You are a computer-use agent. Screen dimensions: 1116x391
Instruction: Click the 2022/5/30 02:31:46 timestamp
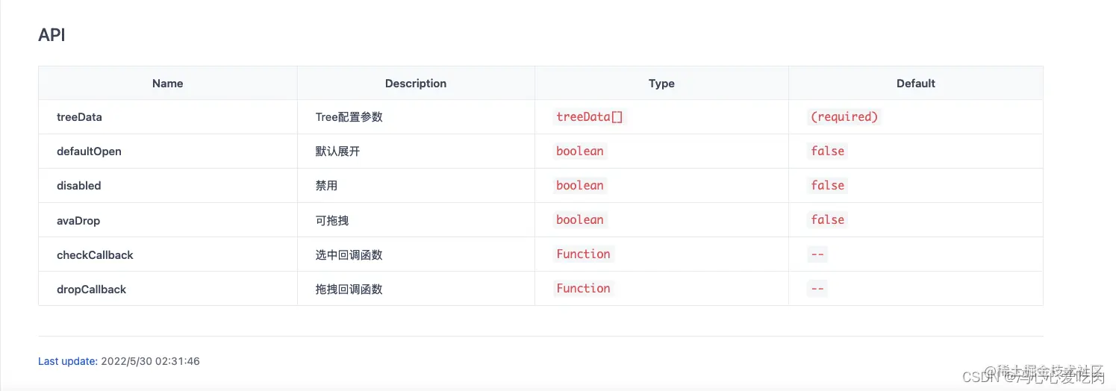pyautogui.click(x=150, y=361)
